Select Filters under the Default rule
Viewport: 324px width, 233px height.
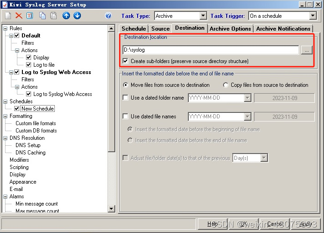point(28,43)
